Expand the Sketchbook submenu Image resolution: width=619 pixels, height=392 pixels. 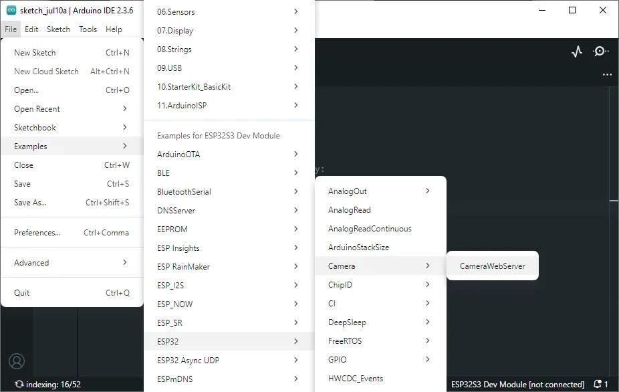[x=72, y=128]
